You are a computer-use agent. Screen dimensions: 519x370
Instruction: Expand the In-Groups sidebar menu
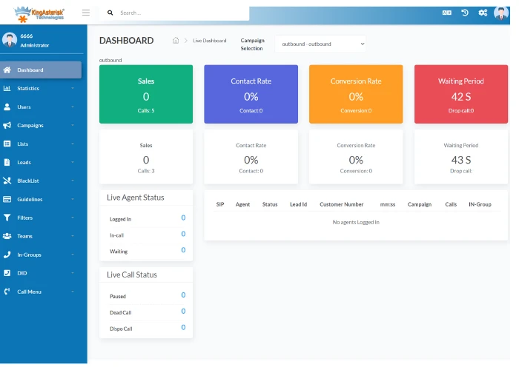coord(41,255)
